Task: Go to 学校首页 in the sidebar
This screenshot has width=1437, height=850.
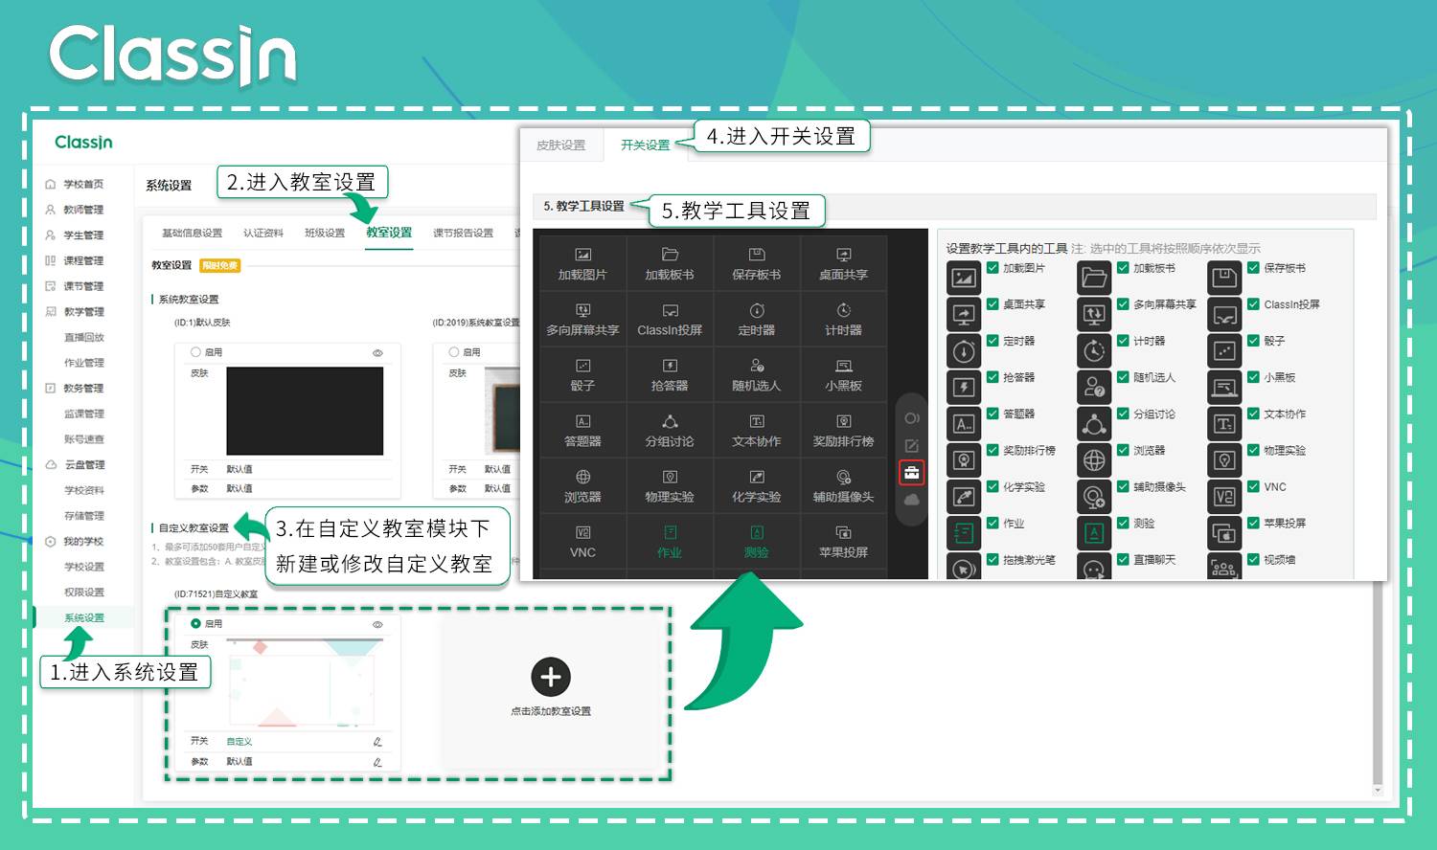Action: click(83, 184)
